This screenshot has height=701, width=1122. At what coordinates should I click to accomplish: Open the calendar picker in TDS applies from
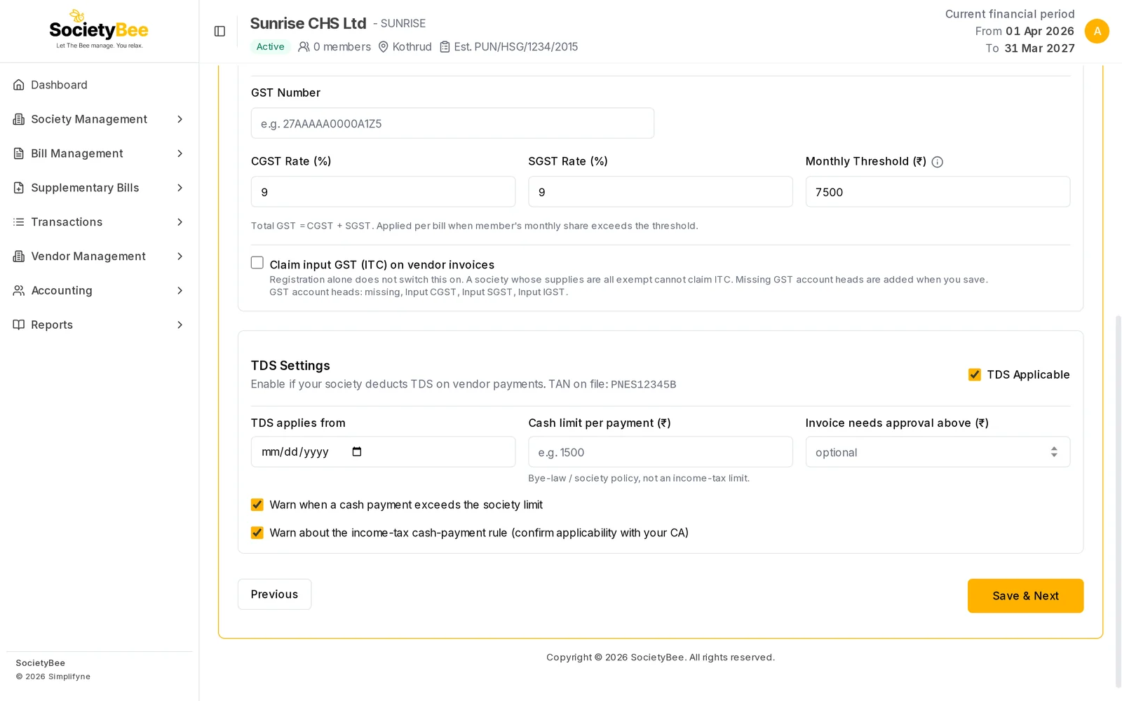(357, 451)
